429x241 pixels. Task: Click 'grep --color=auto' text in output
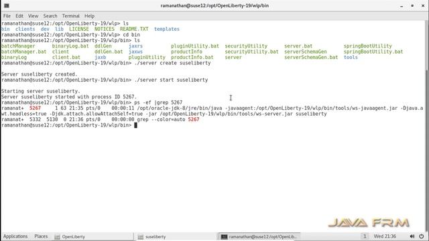click(161, 120)
